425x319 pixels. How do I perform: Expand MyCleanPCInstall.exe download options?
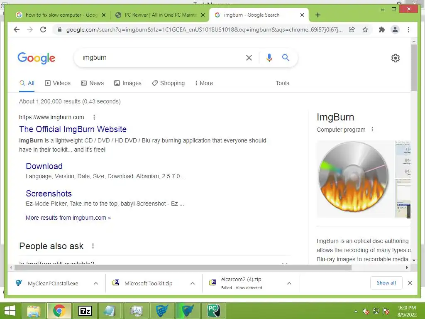click(96, 283)
